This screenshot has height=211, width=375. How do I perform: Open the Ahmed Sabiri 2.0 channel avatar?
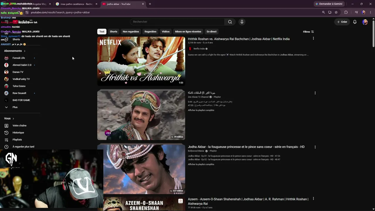6,65
